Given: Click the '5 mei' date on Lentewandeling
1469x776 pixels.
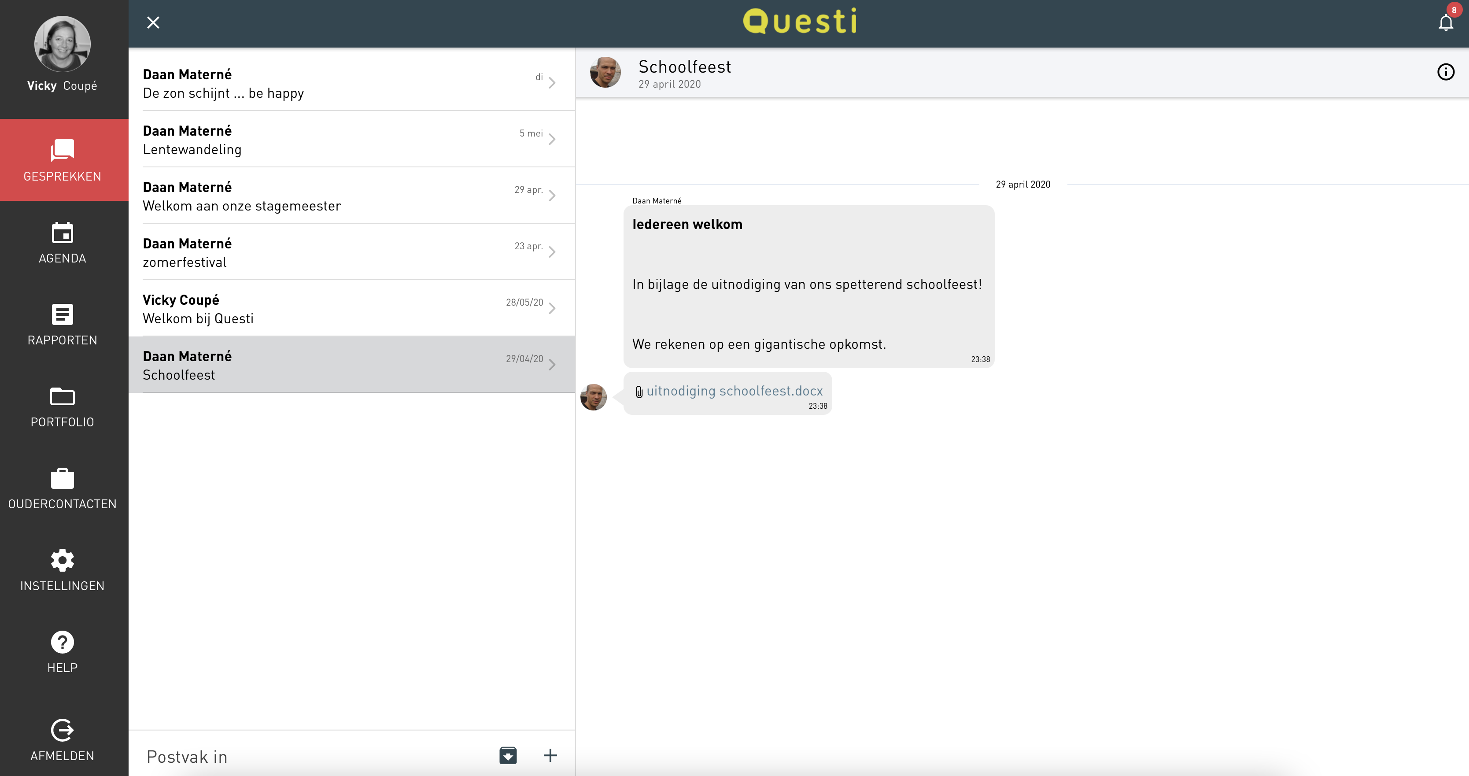Looking at the screenshot, I should [531, 133].
